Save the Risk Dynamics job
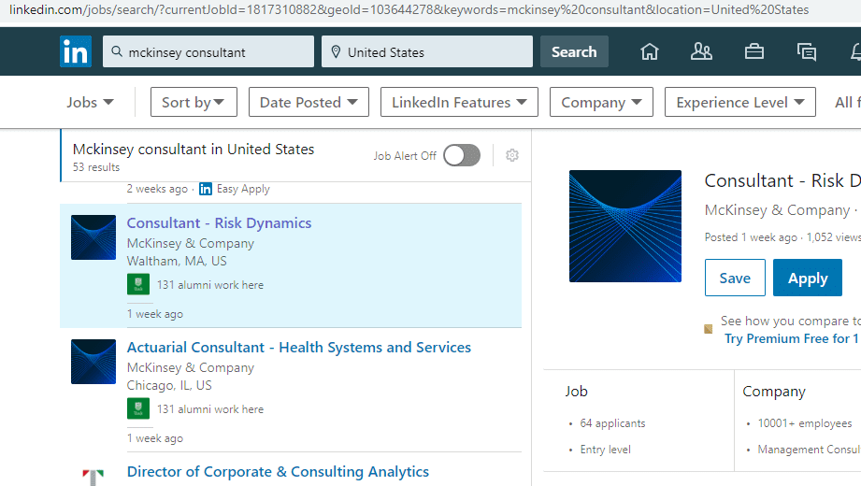The image size is (861, 486). click(x=735, y=279)
